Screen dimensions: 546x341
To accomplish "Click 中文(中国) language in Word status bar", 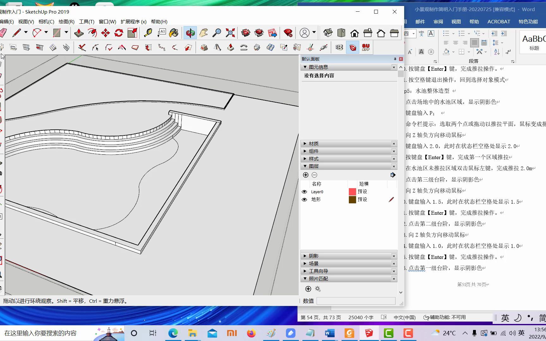I will click(405, 317).
